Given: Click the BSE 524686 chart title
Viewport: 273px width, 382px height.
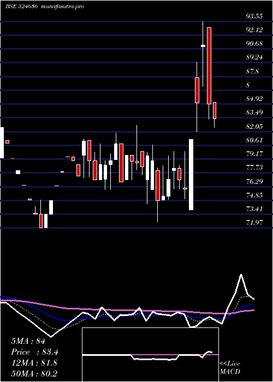Looking at the screenshot, I should [x=45, y=7].
